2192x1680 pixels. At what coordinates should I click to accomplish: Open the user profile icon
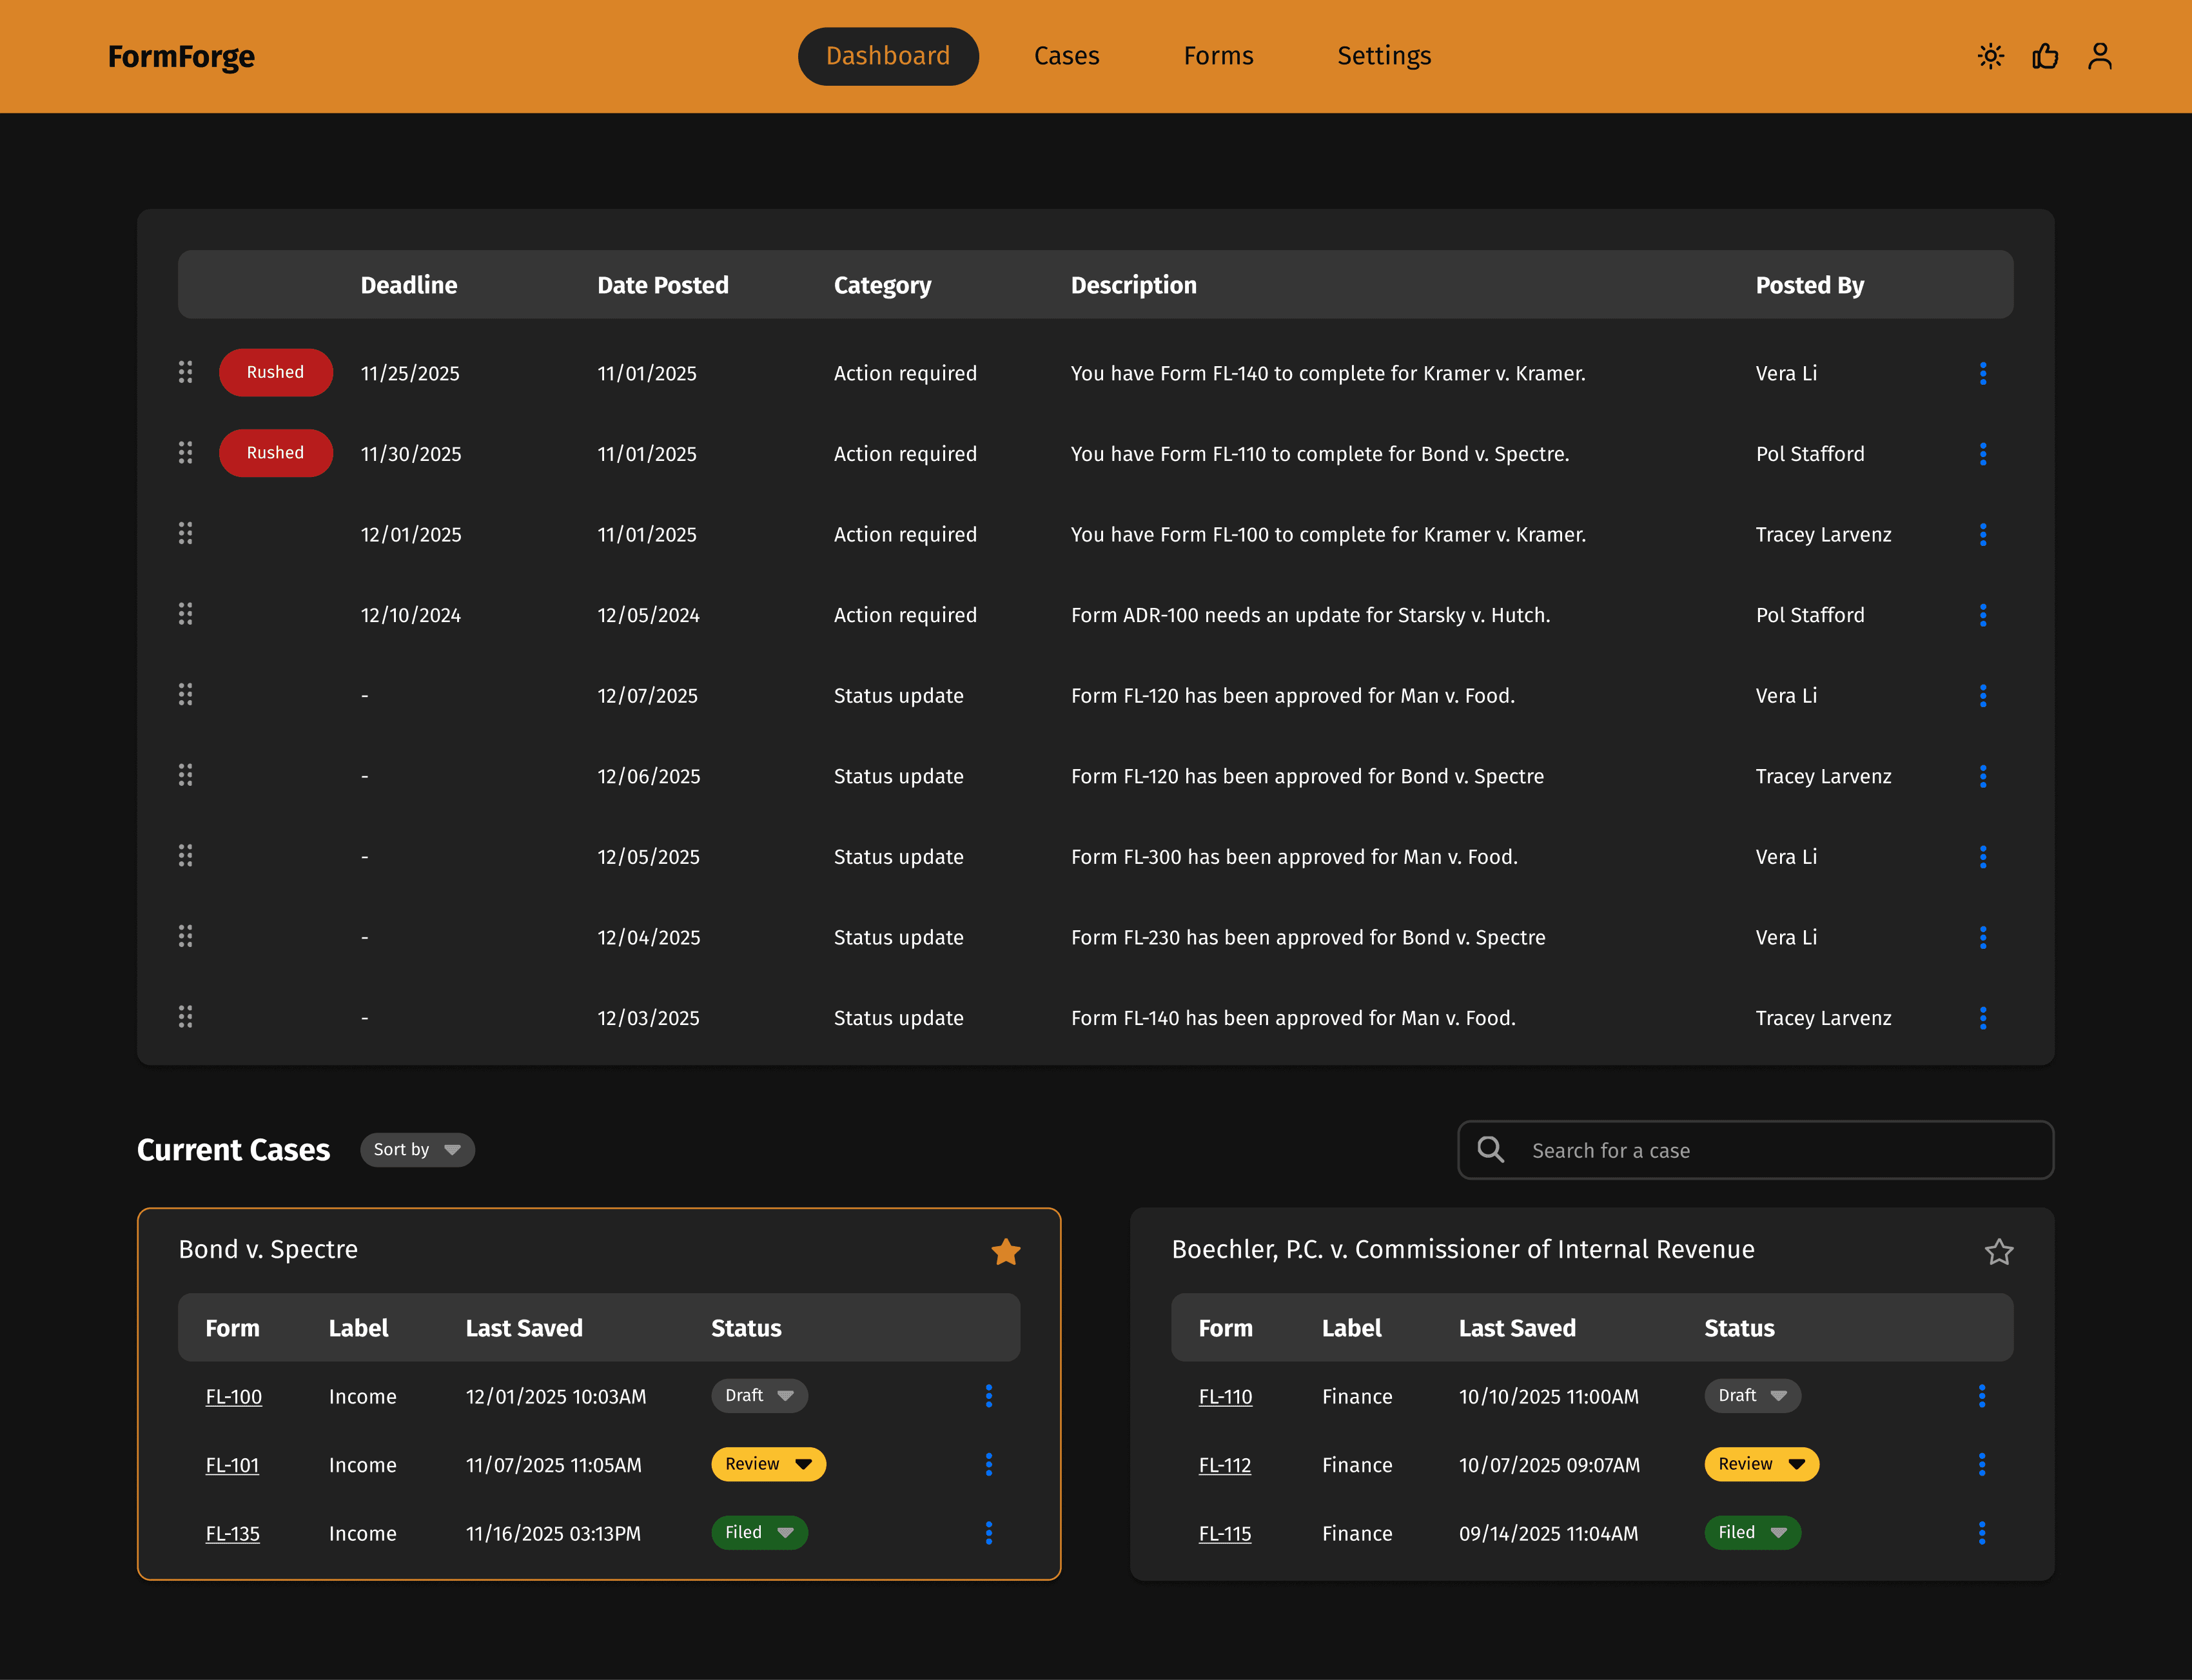coord(2099,56)
